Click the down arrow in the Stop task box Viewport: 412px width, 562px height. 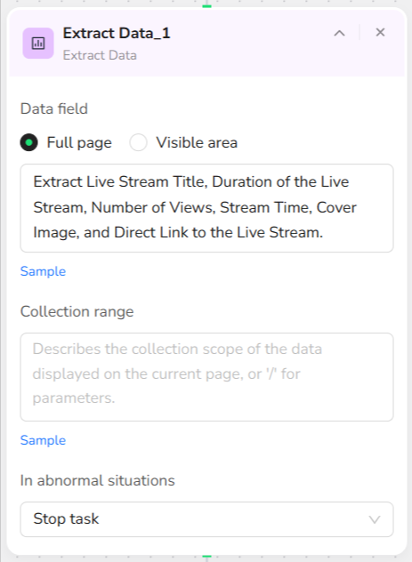coord(375,519)
